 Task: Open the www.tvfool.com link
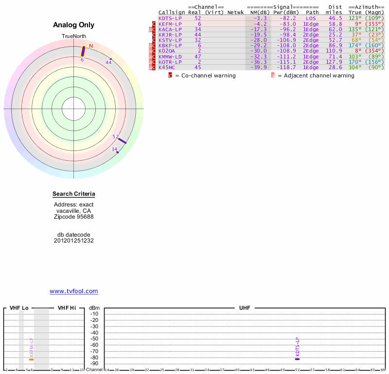74,291
